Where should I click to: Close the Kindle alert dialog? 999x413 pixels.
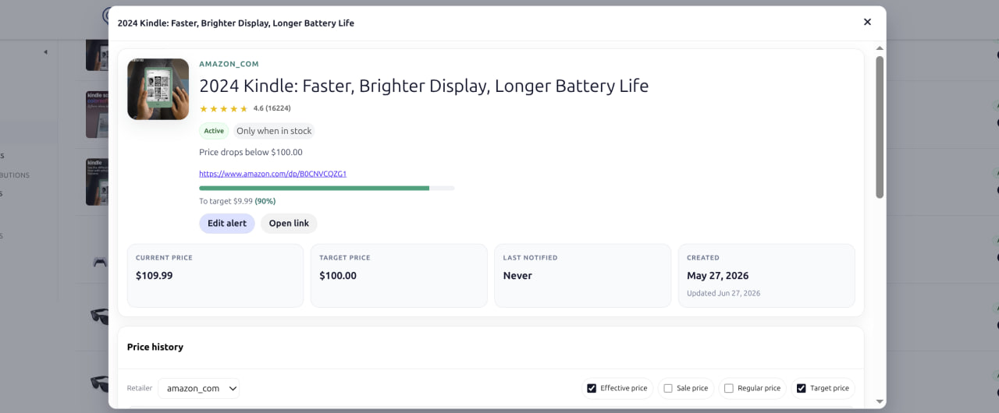(867, 22)
